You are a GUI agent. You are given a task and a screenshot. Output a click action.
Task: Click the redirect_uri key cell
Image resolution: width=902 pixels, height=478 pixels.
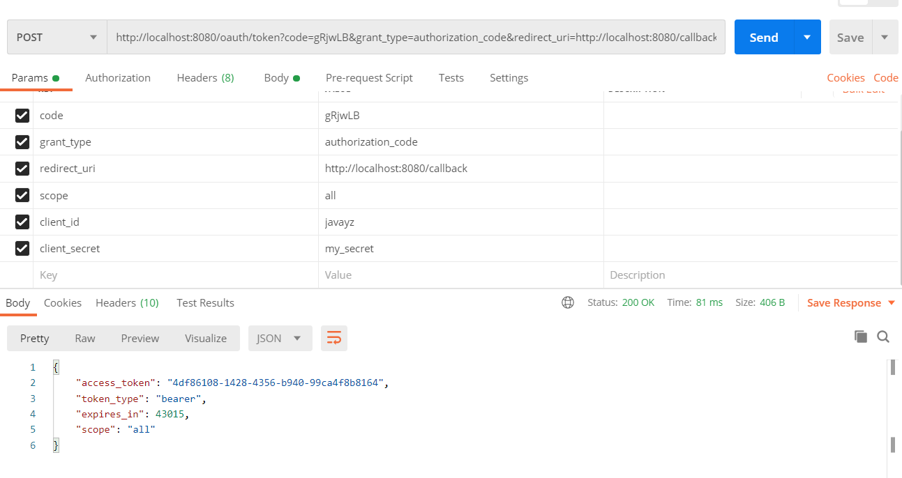click(x=176, y=168)
